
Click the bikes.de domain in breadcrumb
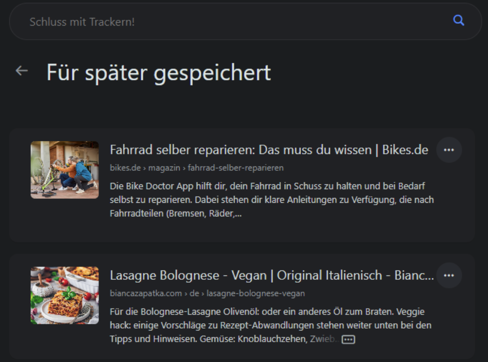pyautogui.click(x=124, y=168)
